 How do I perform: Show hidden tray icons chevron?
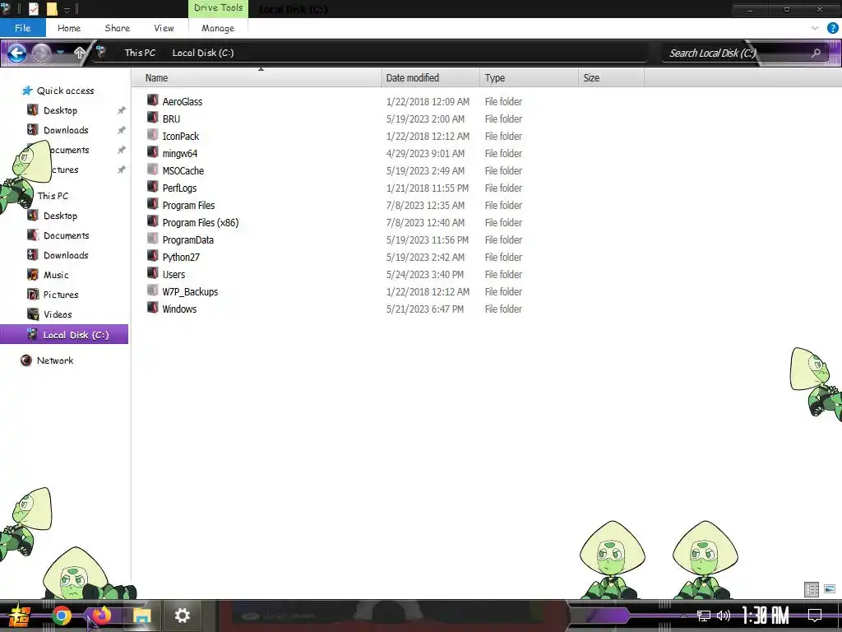click(x=683, y=616)
